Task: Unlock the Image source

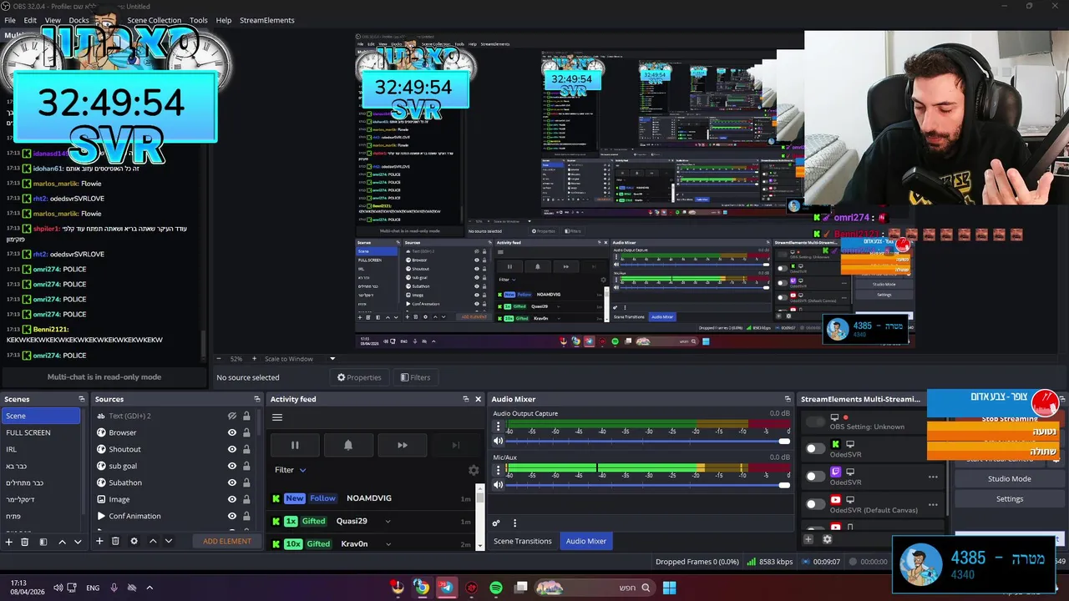Action: (246, 499)
